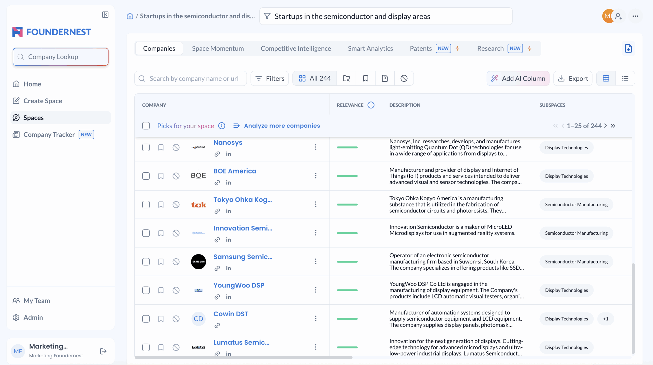Switch to Space Momentum tab
653x365 pixels.
[x=218, y=48]
